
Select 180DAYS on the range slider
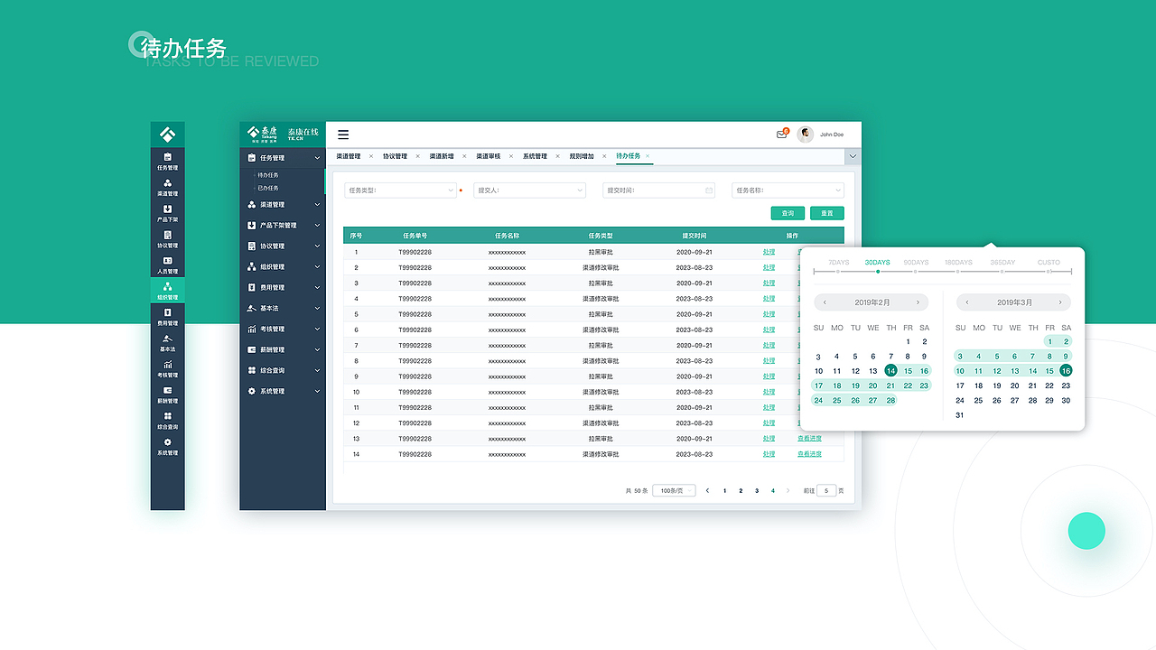pyautogui.click(x=958, y=263)
